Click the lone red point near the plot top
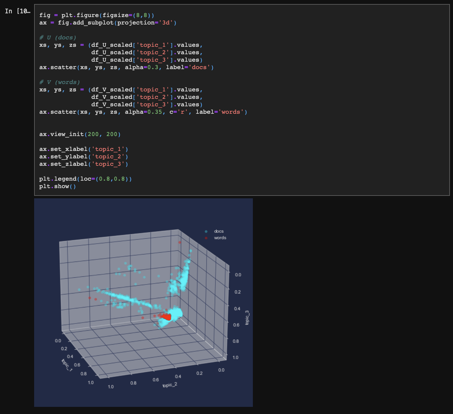The width and height of the screenshot is (453, 414). point(180,242)
